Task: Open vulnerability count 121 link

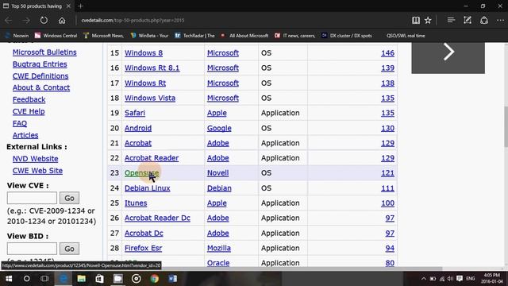Action: 387,173
